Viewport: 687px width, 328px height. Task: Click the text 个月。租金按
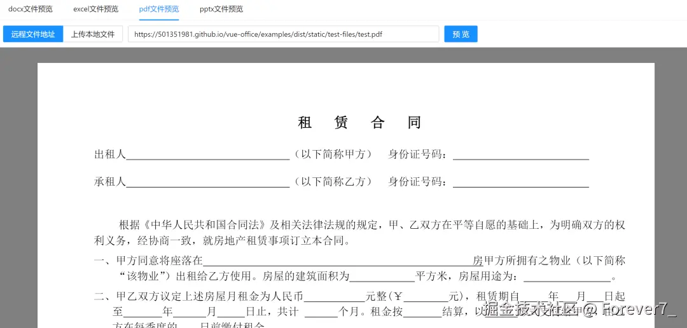pos(370,312)
